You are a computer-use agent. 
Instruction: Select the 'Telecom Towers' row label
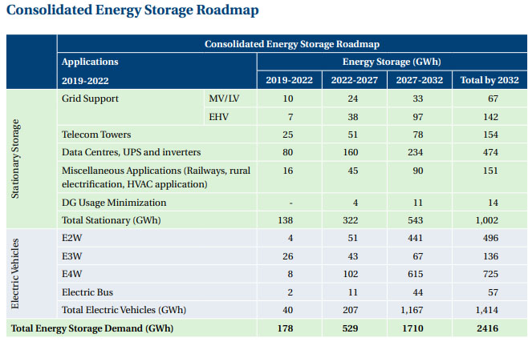(95, 135)
